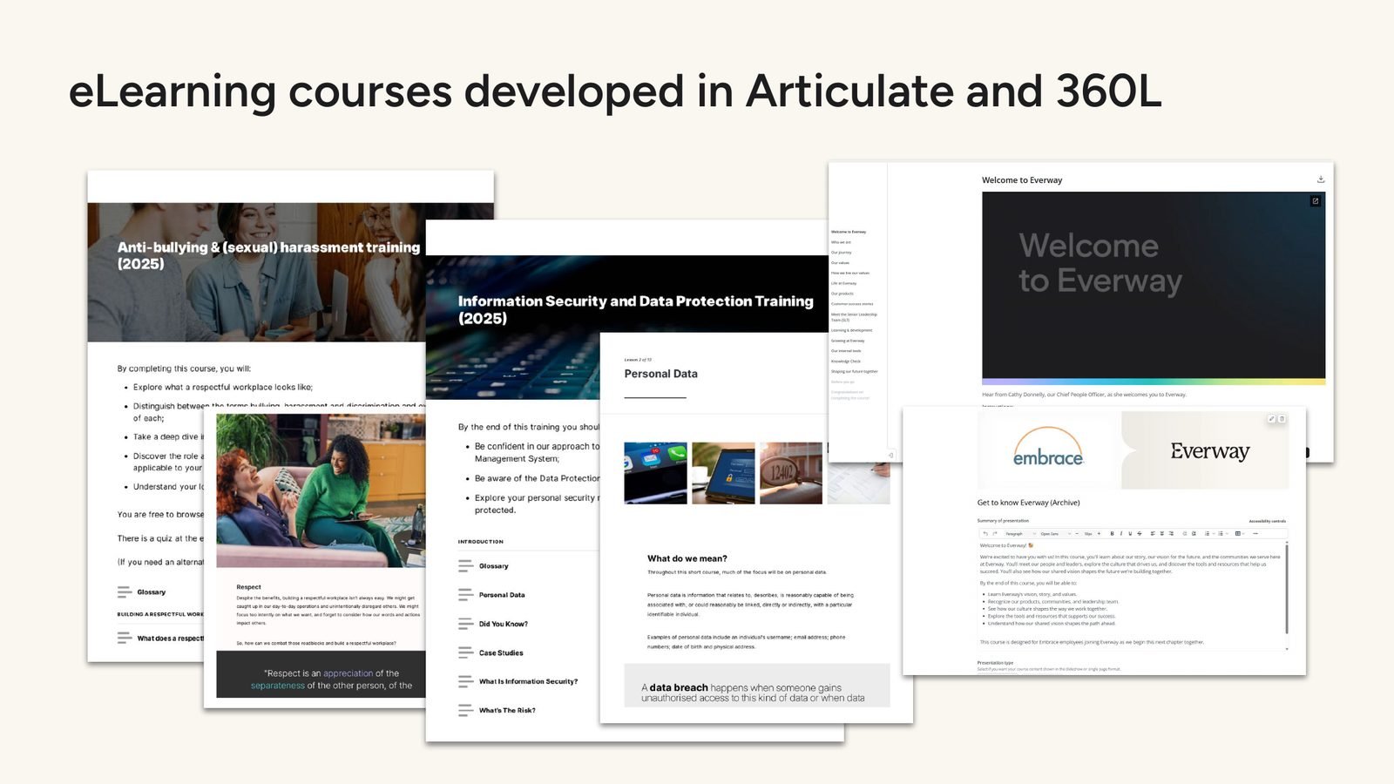Toggle bold formatting in the summary editor
The height and width of the screenshot is (784, 1394).
coord(1112,533)
